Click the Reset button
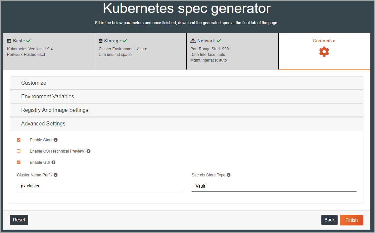This screenshot has width=375, height=233. click(19, 220)
